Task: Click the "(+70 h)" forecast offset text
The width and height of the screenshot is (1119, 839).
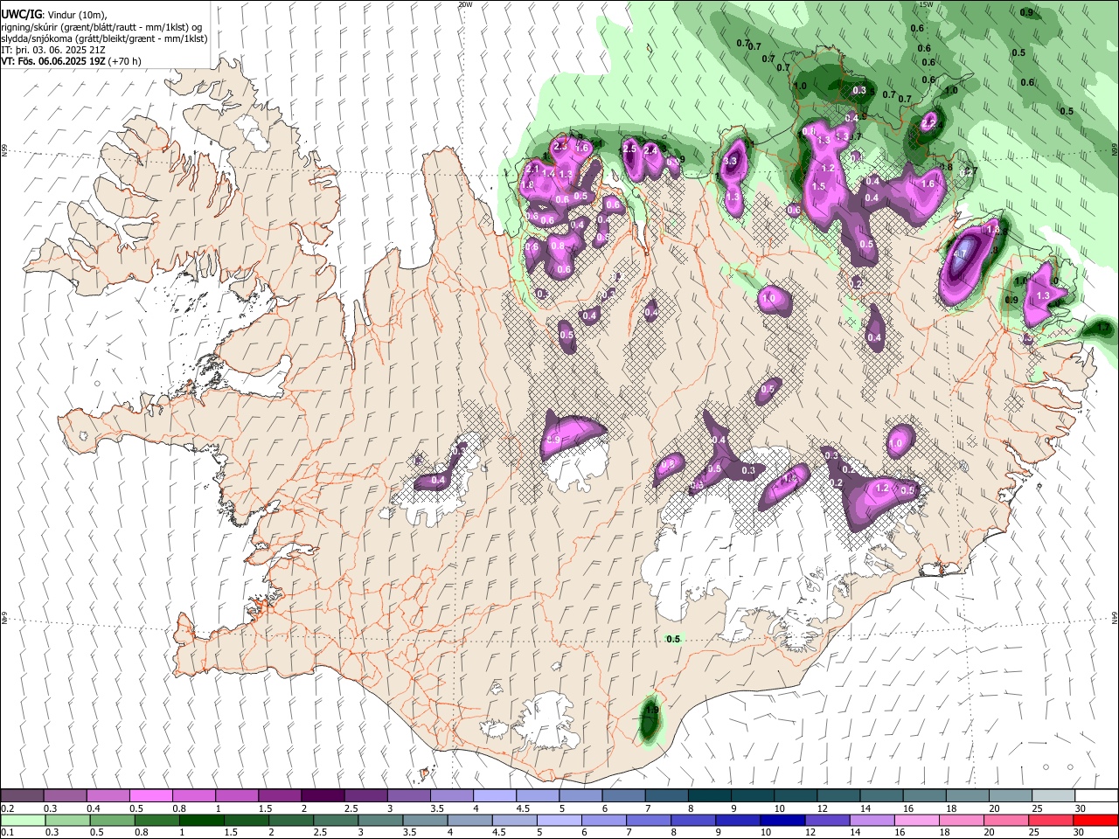Action: tap(125, 61)
